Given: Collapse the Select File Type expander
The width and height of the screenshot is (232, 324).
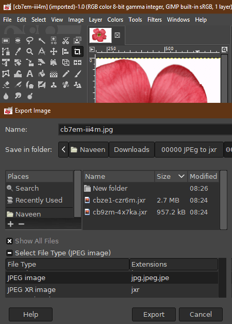Looking at the screenshot, I should pyautogui.click(x=9, y=253).
